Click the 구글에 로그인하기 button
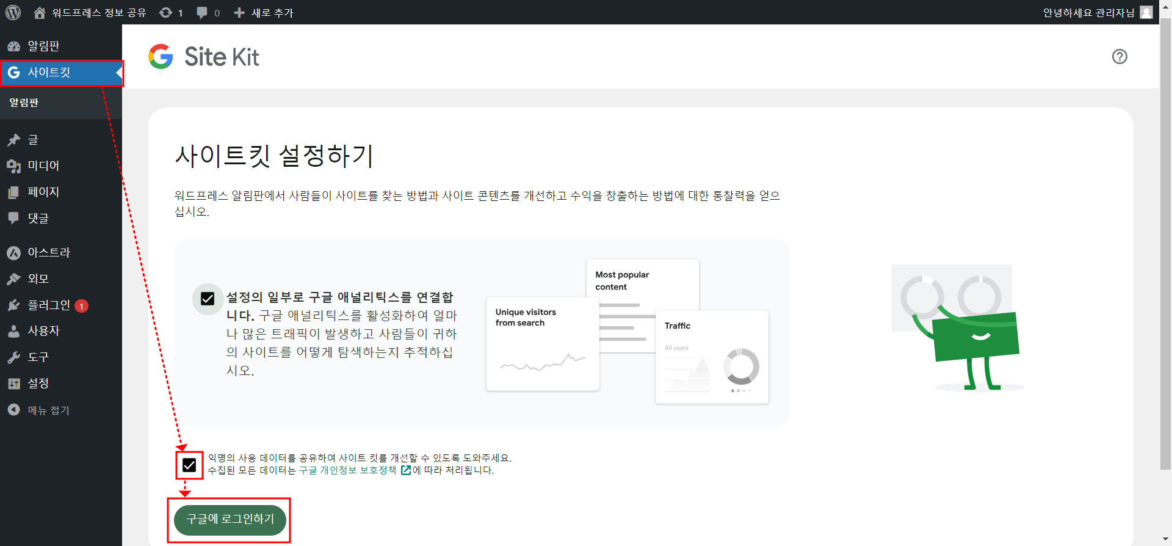 click(230, 520)
